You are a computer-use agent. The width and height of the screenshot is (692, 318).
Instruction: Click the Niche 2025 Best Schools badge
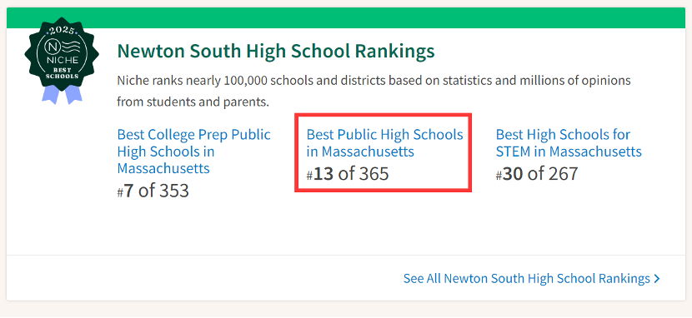(62, 61)
